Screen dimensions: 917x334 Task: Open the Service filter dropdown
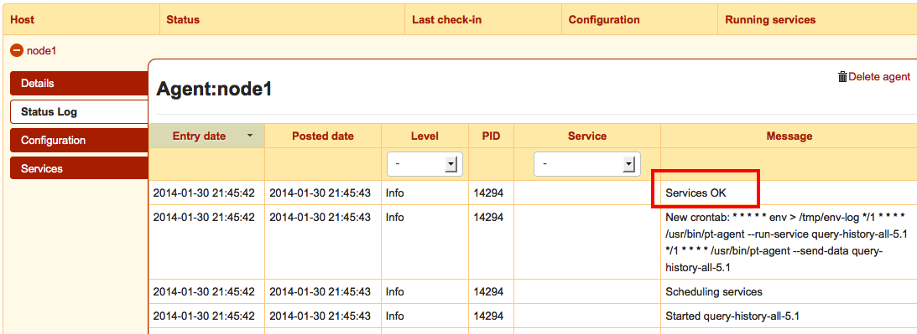[587, 164]
